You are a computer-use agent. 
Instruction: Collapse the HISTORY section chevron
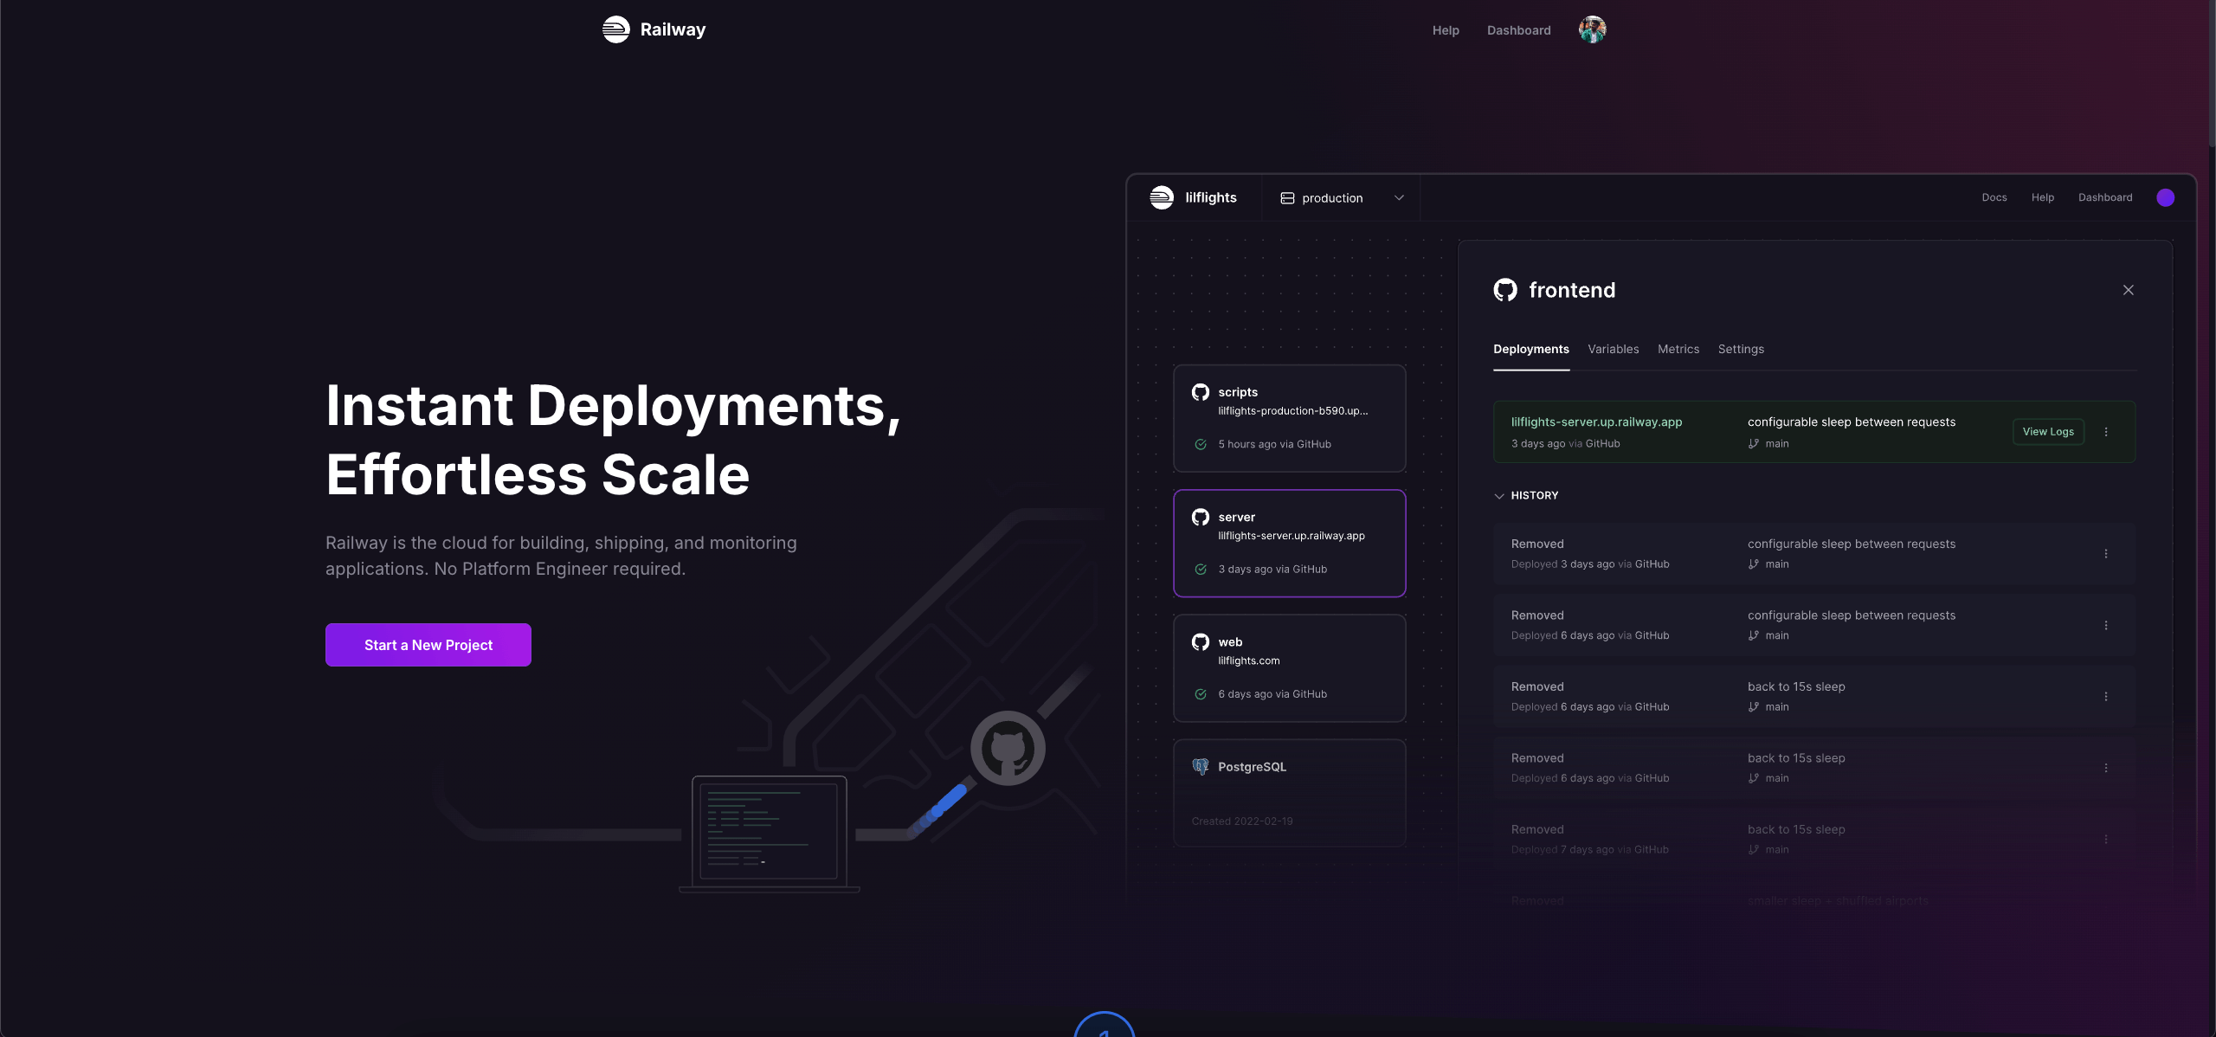point(1499,496)
